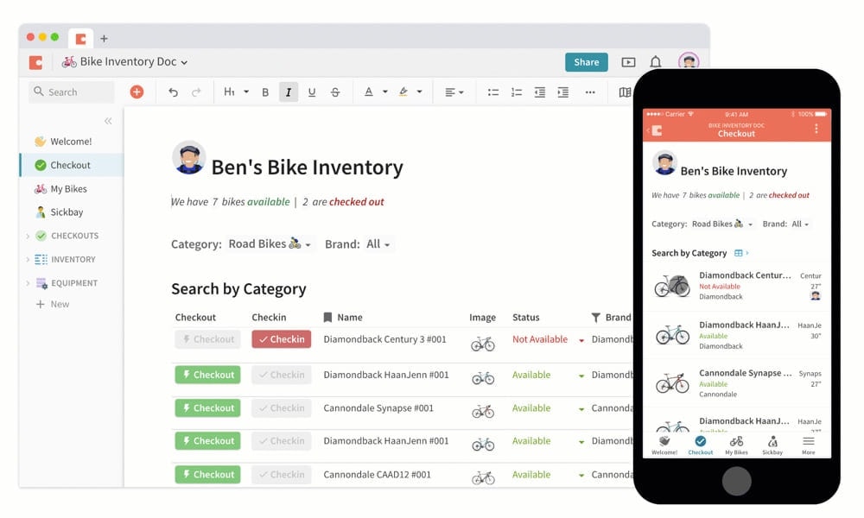Click Checkout for Cannondale Synapse #001
This screenshot has height=518, width=864.
pyautogui.click(x=207, y=407)
